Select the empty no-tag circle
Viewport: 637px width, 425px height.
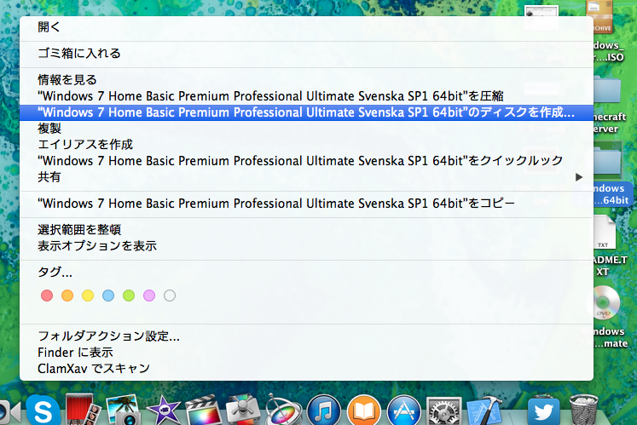[170, 296]
